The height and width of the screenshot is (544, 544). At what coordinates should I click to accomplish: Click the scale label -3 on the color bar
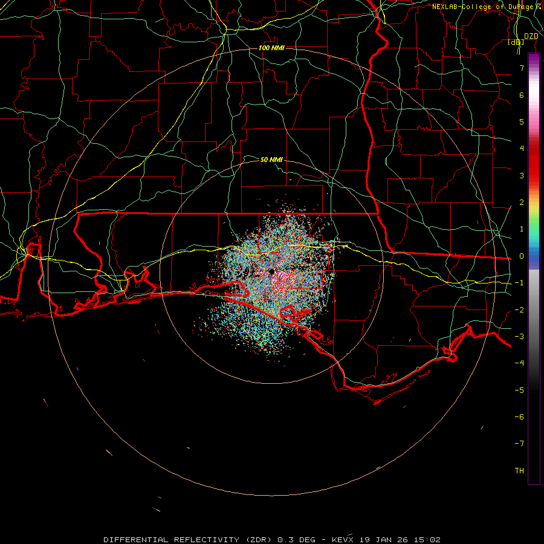pyautogui.click(x=519, y=337)
